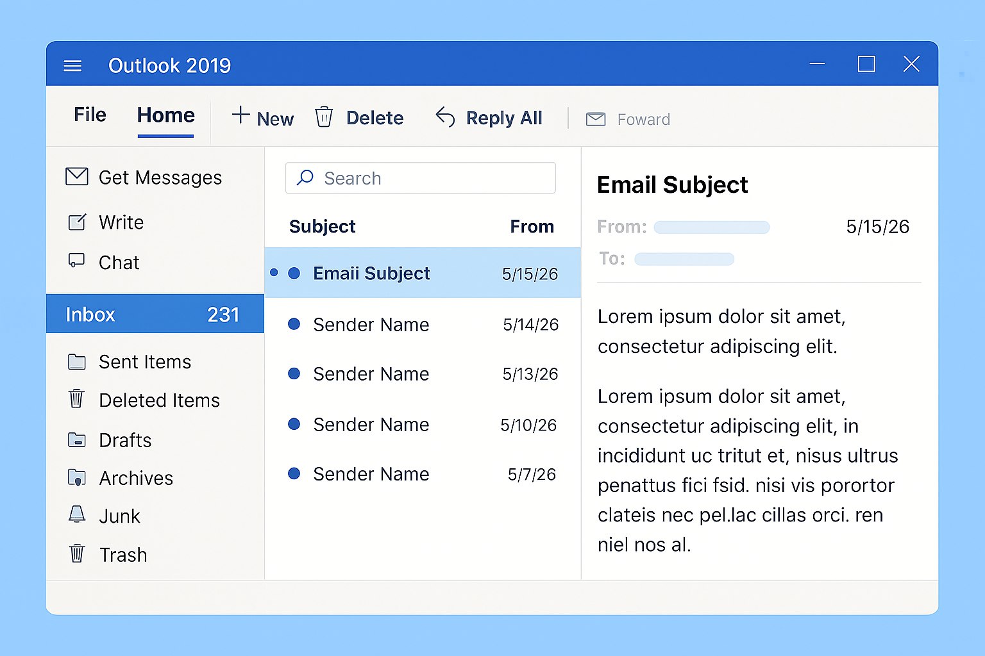Open the Chat bubble icon

pyautogui.click(x=76, y=261)
